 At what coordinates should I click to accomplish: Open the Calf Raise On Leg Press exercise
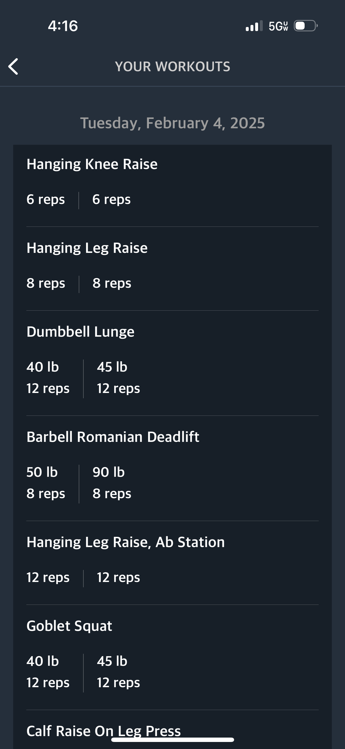(x=104, y=731)
